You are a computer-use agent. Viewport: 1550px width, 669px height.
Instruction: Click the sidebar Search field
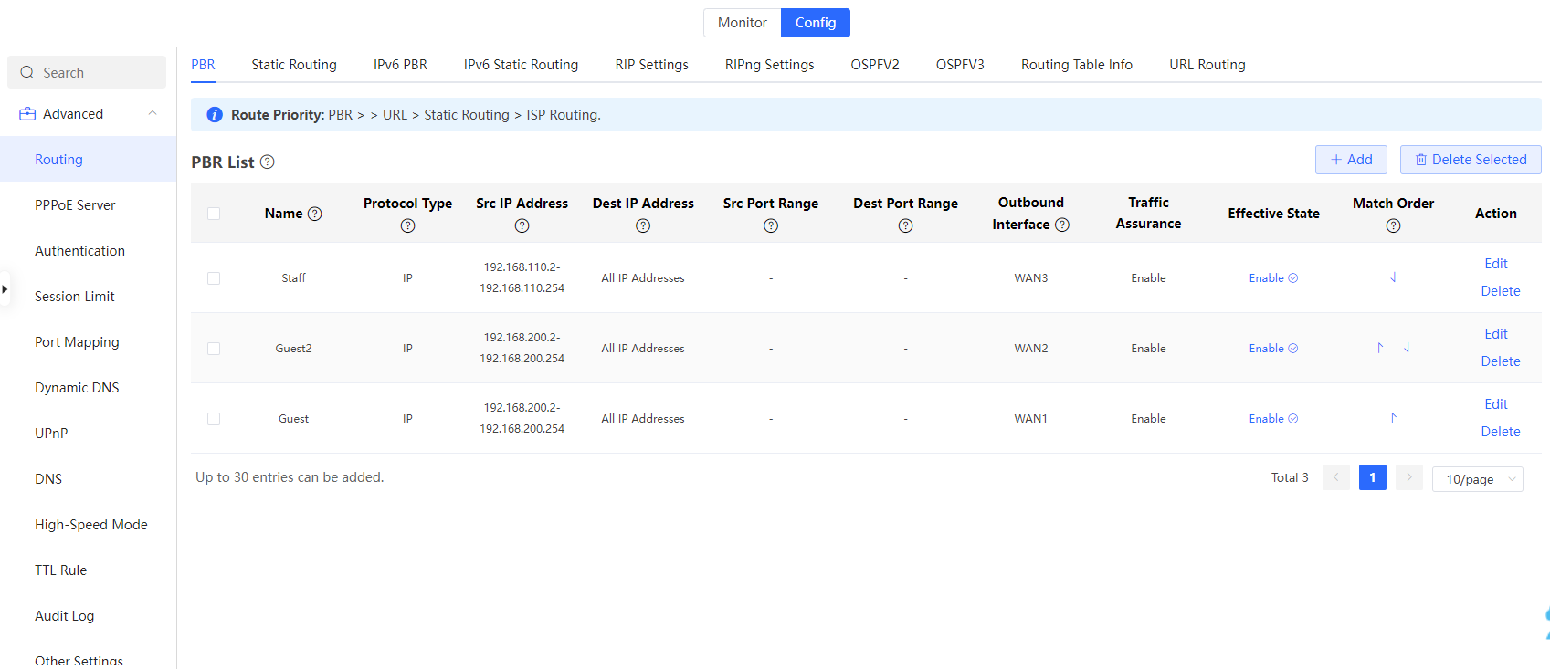(x=88, y=73)
